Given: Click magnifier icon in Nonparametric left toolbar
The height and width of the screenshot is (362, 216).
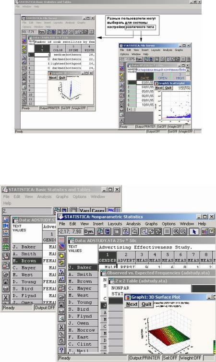Looking at the screenshot, I should tap(61, 319).
